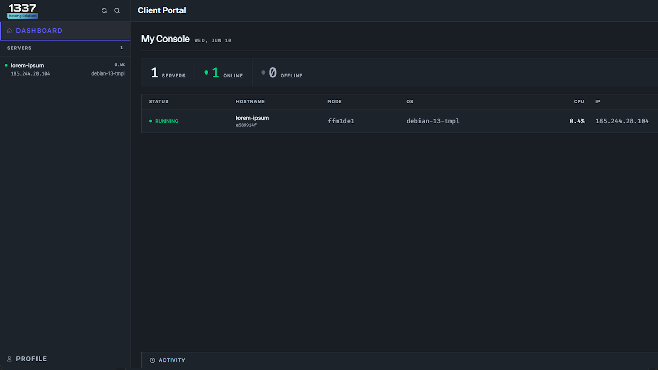The image size is (658, 370).
Task: Click the HOSTNAME column header
Action: click(x=250, y=102)
